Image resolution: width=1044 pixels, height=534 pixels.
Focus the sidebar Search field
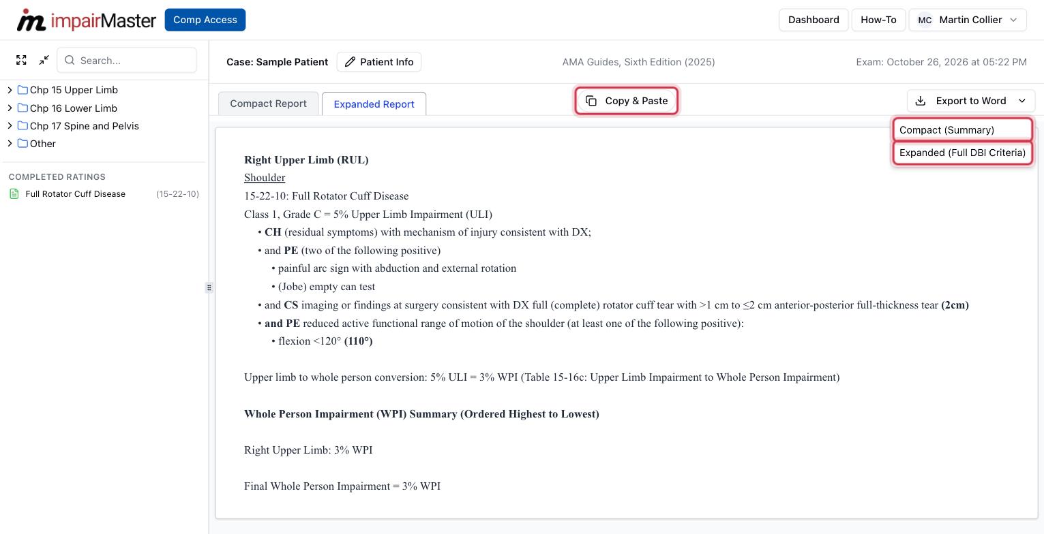[127, 61]
